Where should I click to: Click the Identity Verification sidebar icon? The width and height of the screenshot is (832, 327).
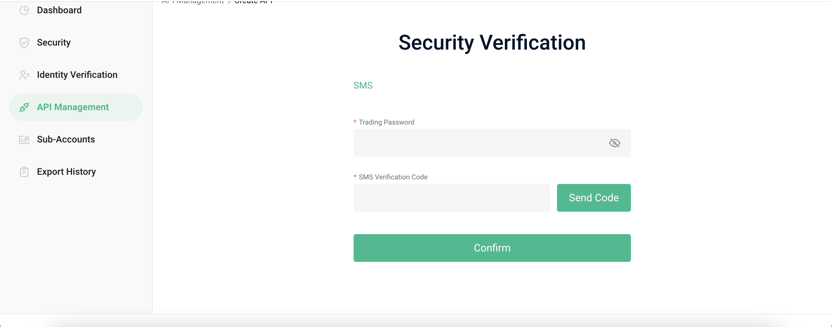24,74
